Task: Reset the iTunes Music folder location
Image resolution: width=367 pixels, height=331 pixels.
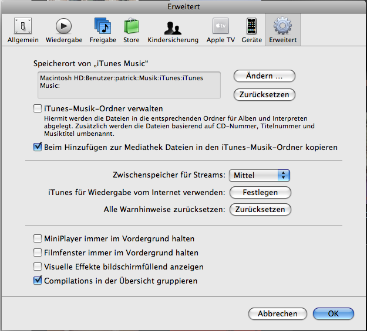Action: (264, 94)
